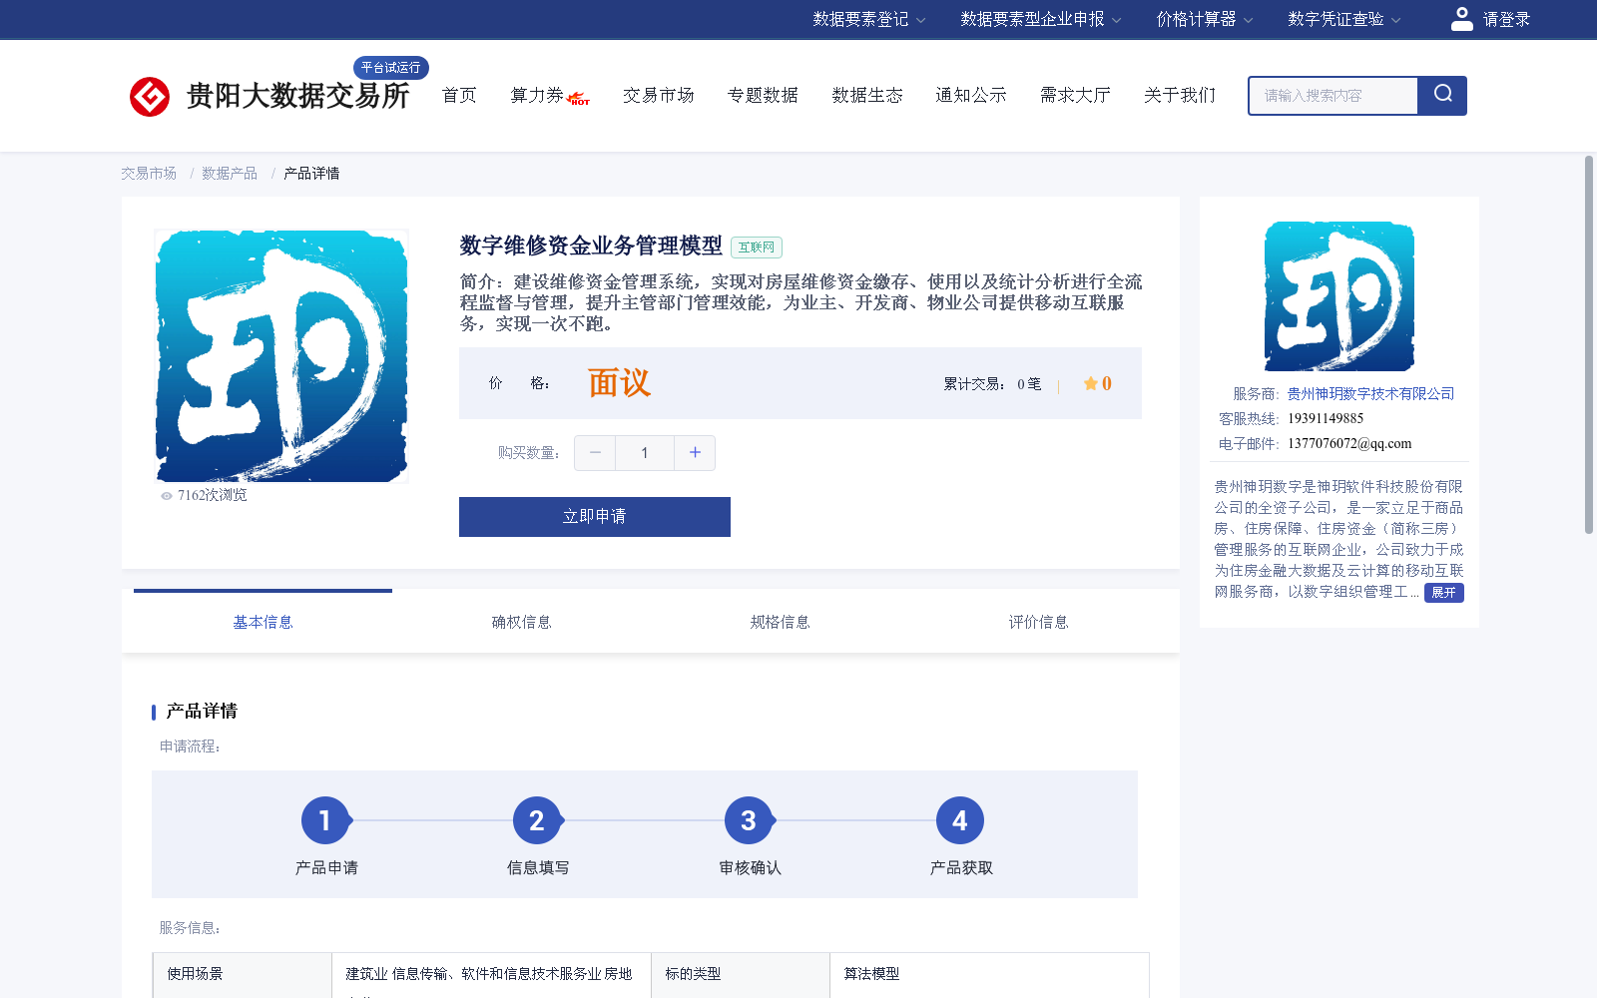Click the search magnifier button

coord(1442,95)
